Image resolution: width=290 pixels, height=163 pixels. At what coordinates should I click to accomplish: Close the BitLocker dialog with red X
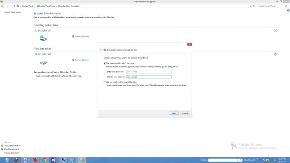click(190, 44)
